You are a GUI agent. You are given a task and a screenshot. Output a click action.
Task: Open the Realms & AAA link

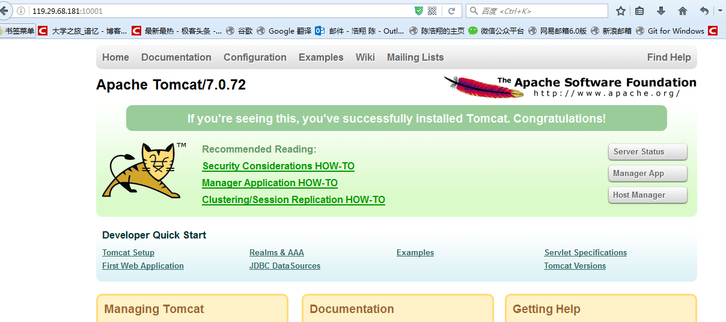[x=276, y=252]
